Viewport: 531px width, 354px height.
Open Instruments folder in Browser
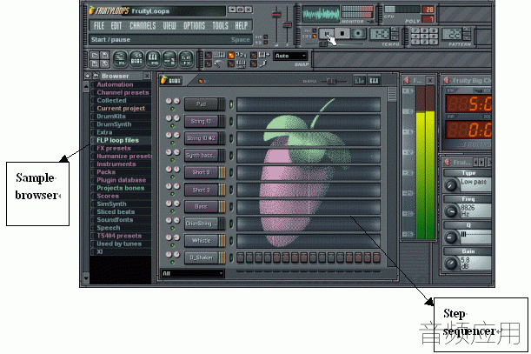(x=116, y=164)
